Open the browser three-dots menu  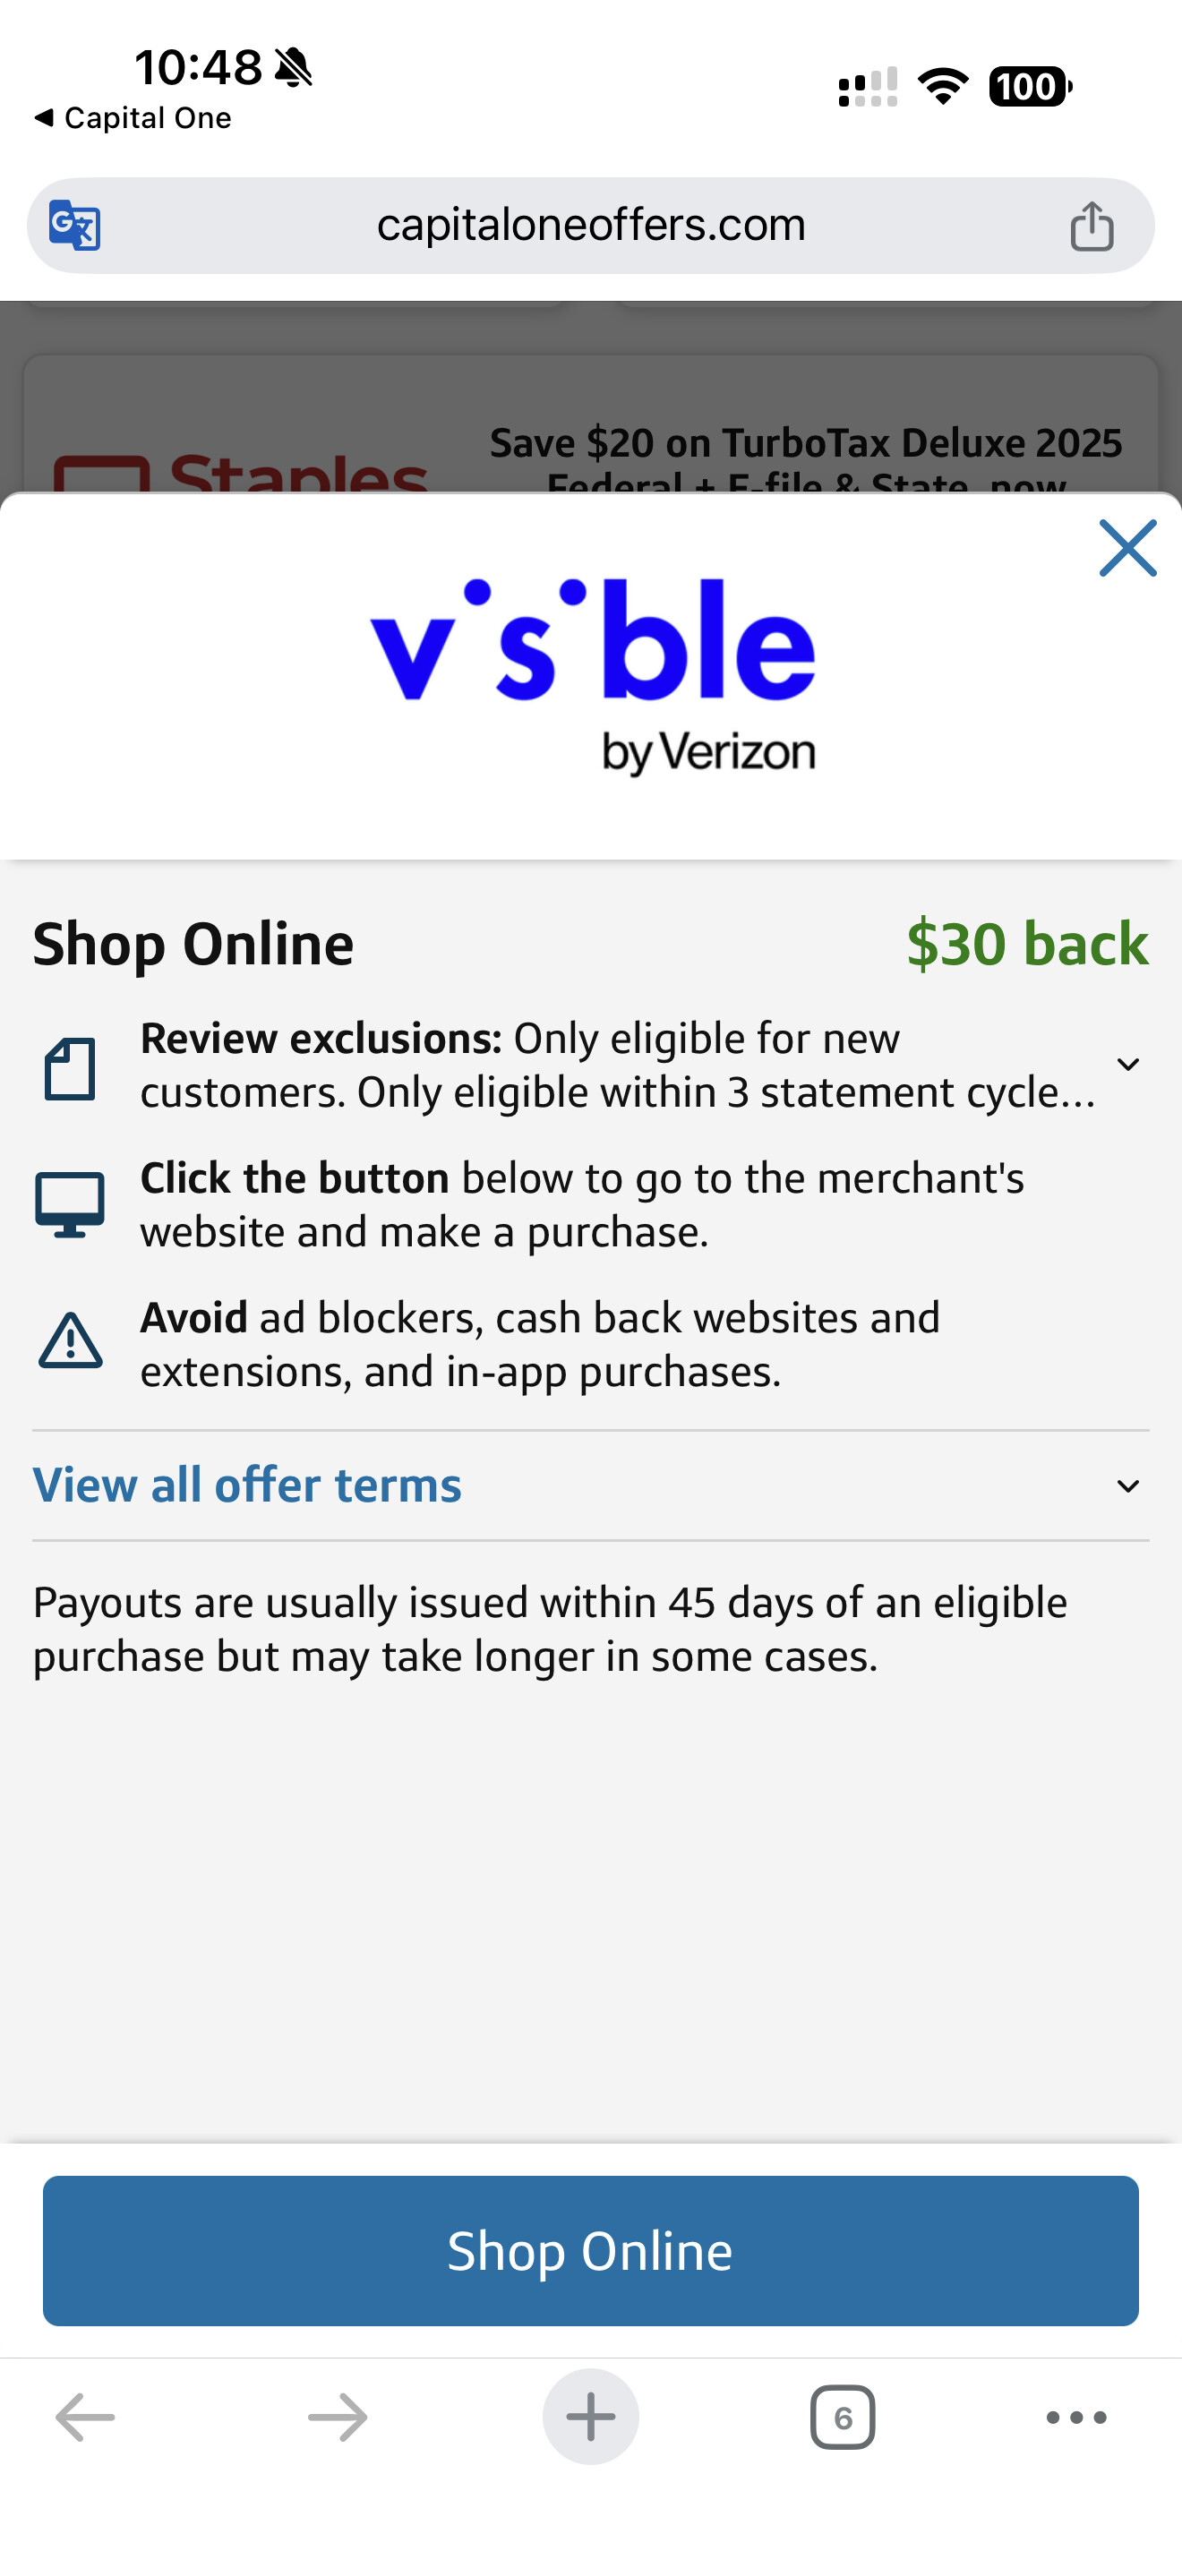click(x=1076, y=2417)
